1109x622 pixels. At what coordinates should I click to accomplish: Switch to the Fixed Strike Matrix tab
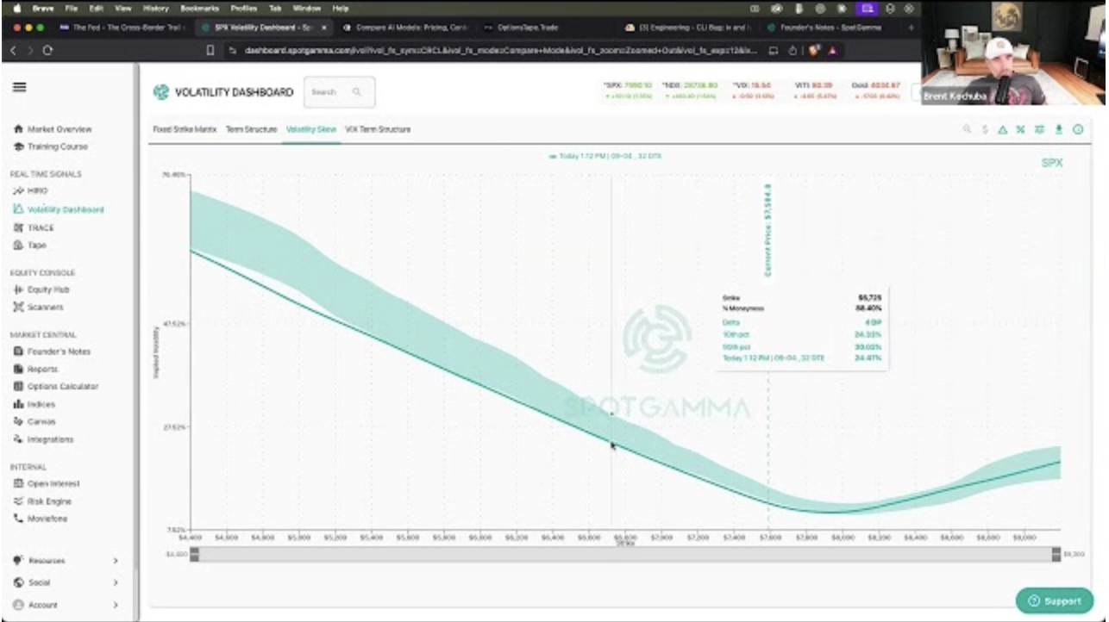pyautogui.click(x=185, y=129)
